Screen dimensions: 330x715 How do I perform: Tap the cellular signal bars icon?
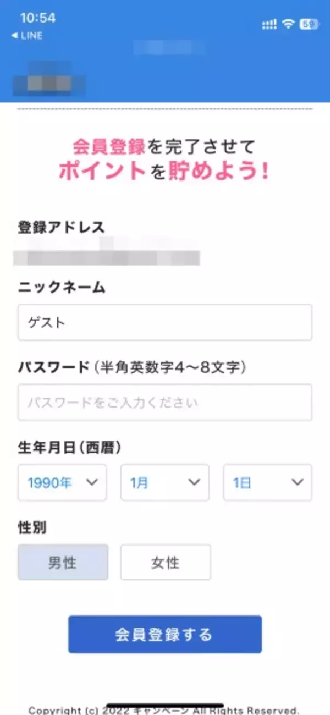(x=269, y=24)
